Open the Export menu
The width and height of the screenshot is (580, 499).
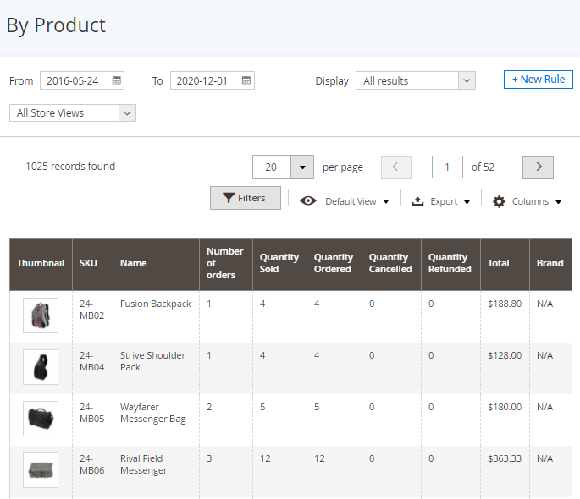click(x=440, y=201)
